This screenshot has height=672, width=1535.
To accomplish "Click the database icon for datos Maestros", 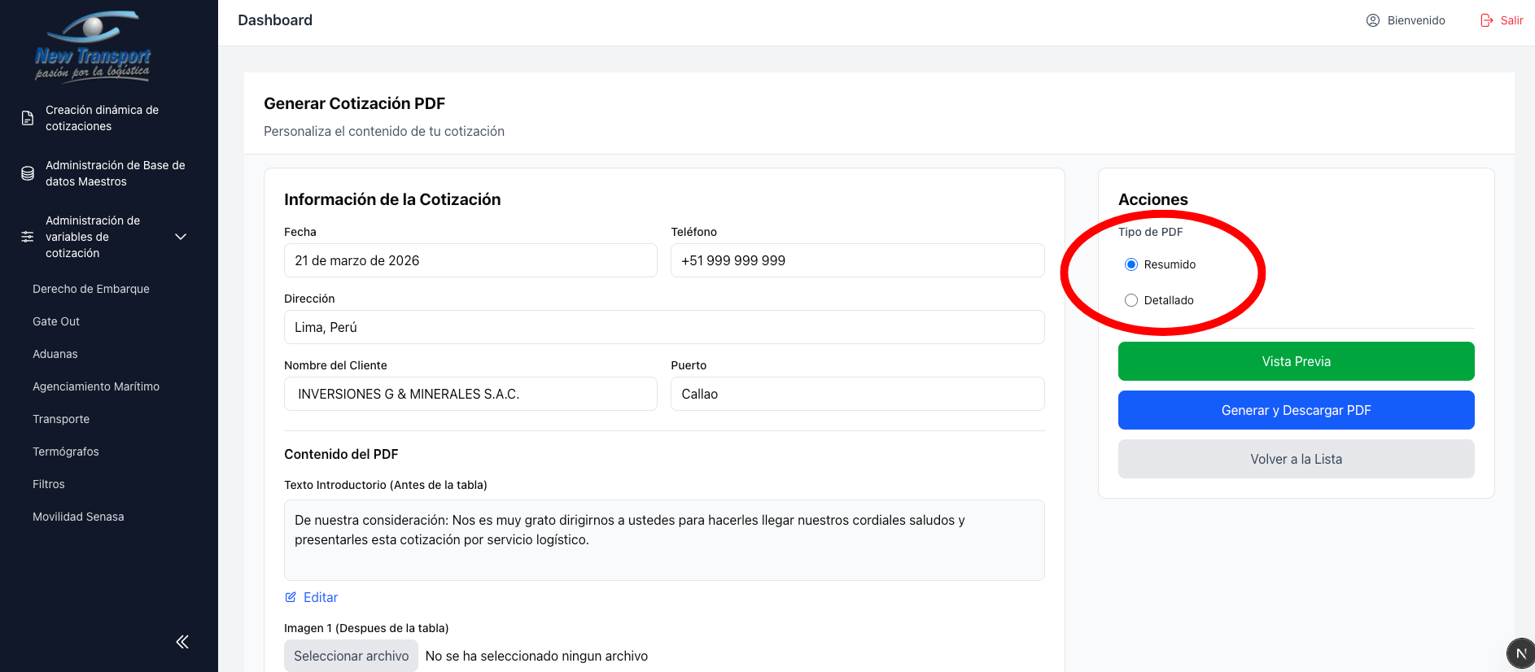I will (28, 173).
